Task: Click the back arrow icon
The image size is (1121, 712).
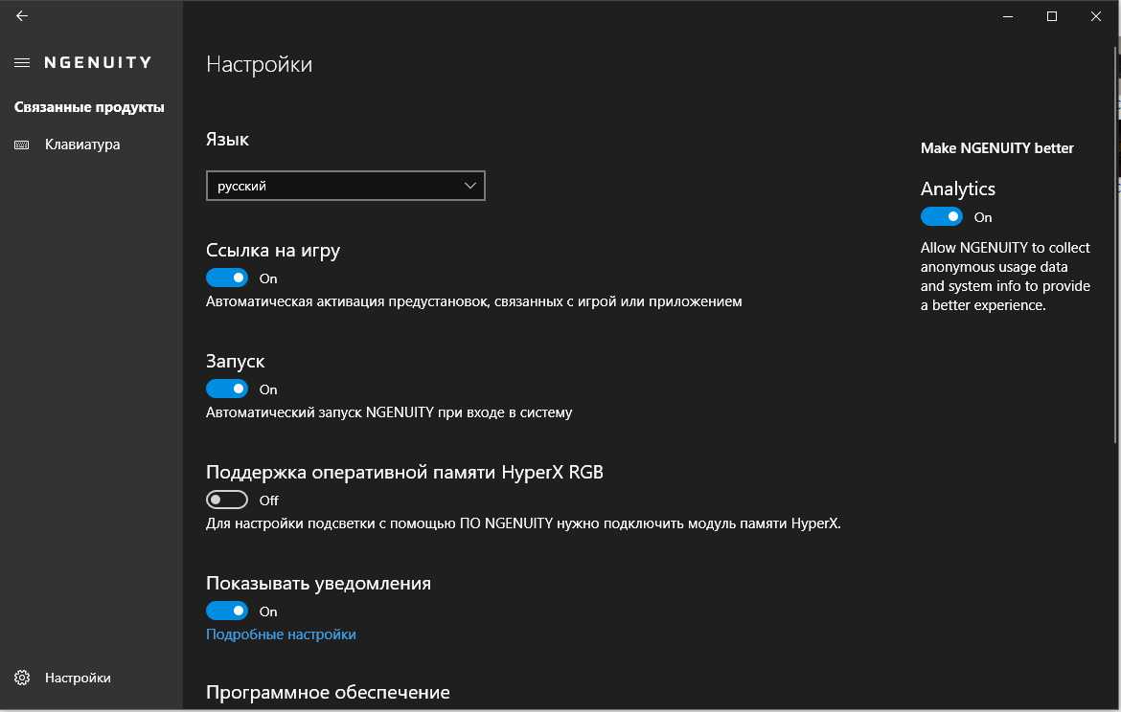Action: click(x=22, y=15)
